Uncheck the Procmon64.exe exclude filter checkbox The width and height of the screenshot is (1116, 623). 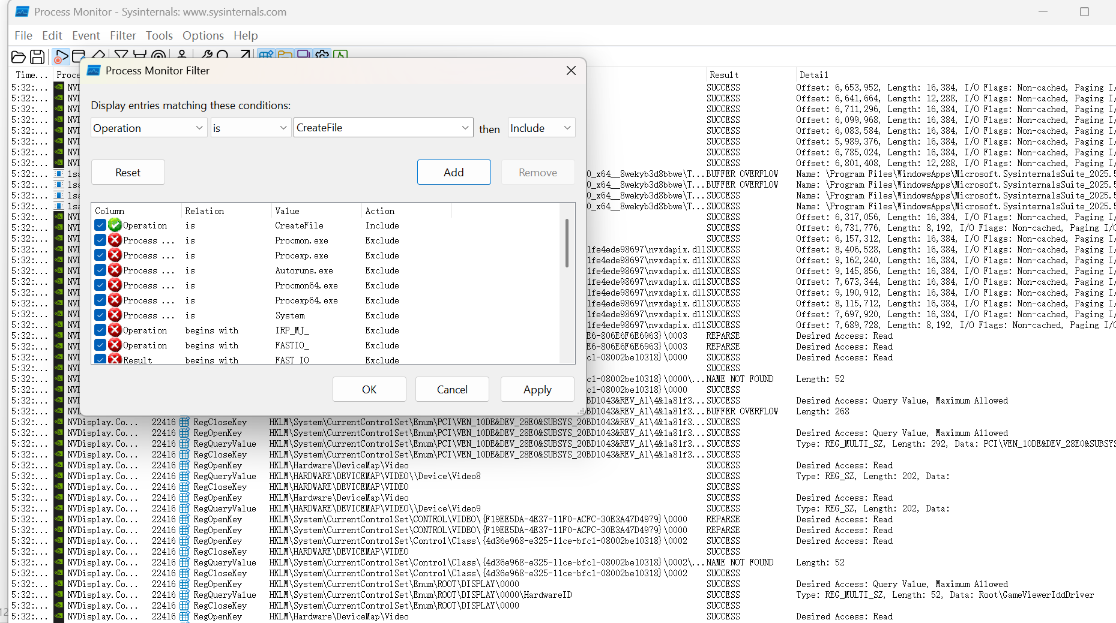tap(100, 285)
